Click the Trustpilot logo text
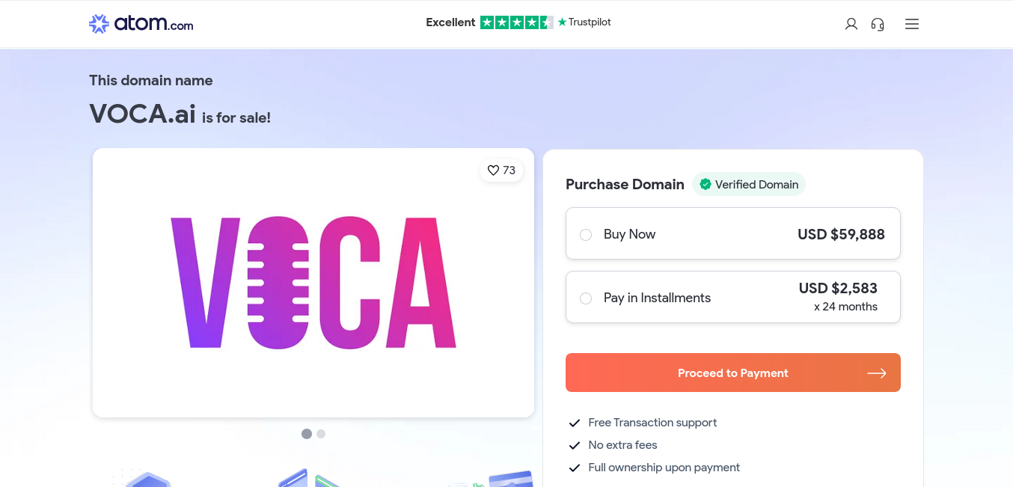1022x487 pixels. [585, 22]
